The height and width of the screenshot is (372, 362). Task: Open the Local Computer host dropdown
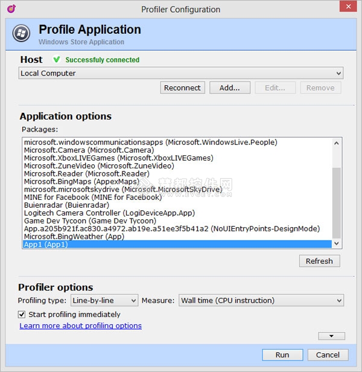click(x=181, y=73)
